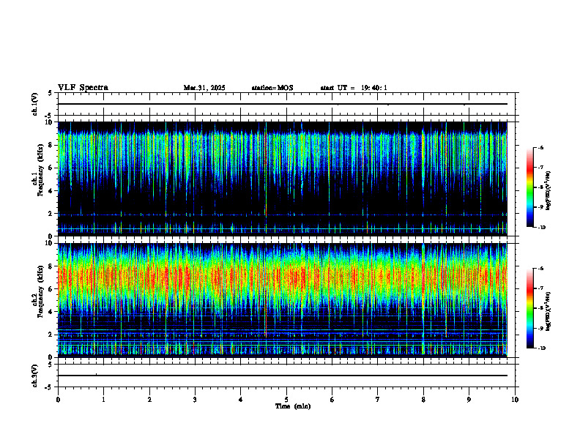Click the ch.3(V) waveform axis label
Viewport: 580px width, 448px height.
click(35, 376)
